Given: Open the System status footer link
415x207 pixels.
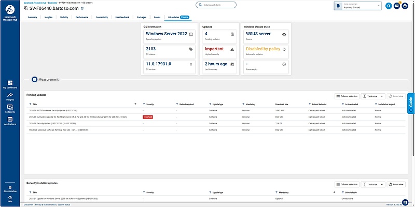Looking at the screenshot, I should point(64,204).
